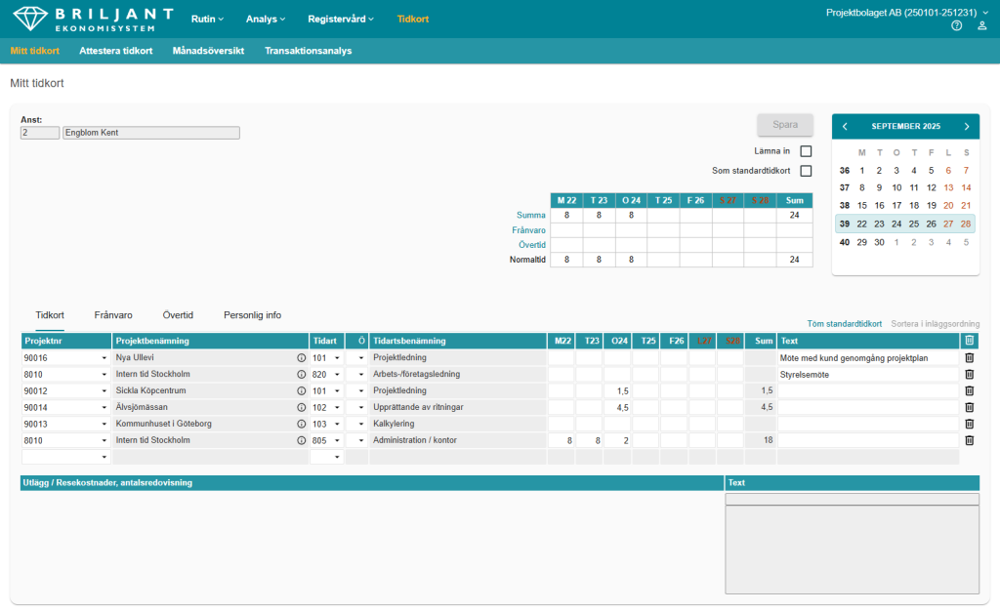Select September 24 in the calendar
This screenshot has height=612, width=1000.
896,224
